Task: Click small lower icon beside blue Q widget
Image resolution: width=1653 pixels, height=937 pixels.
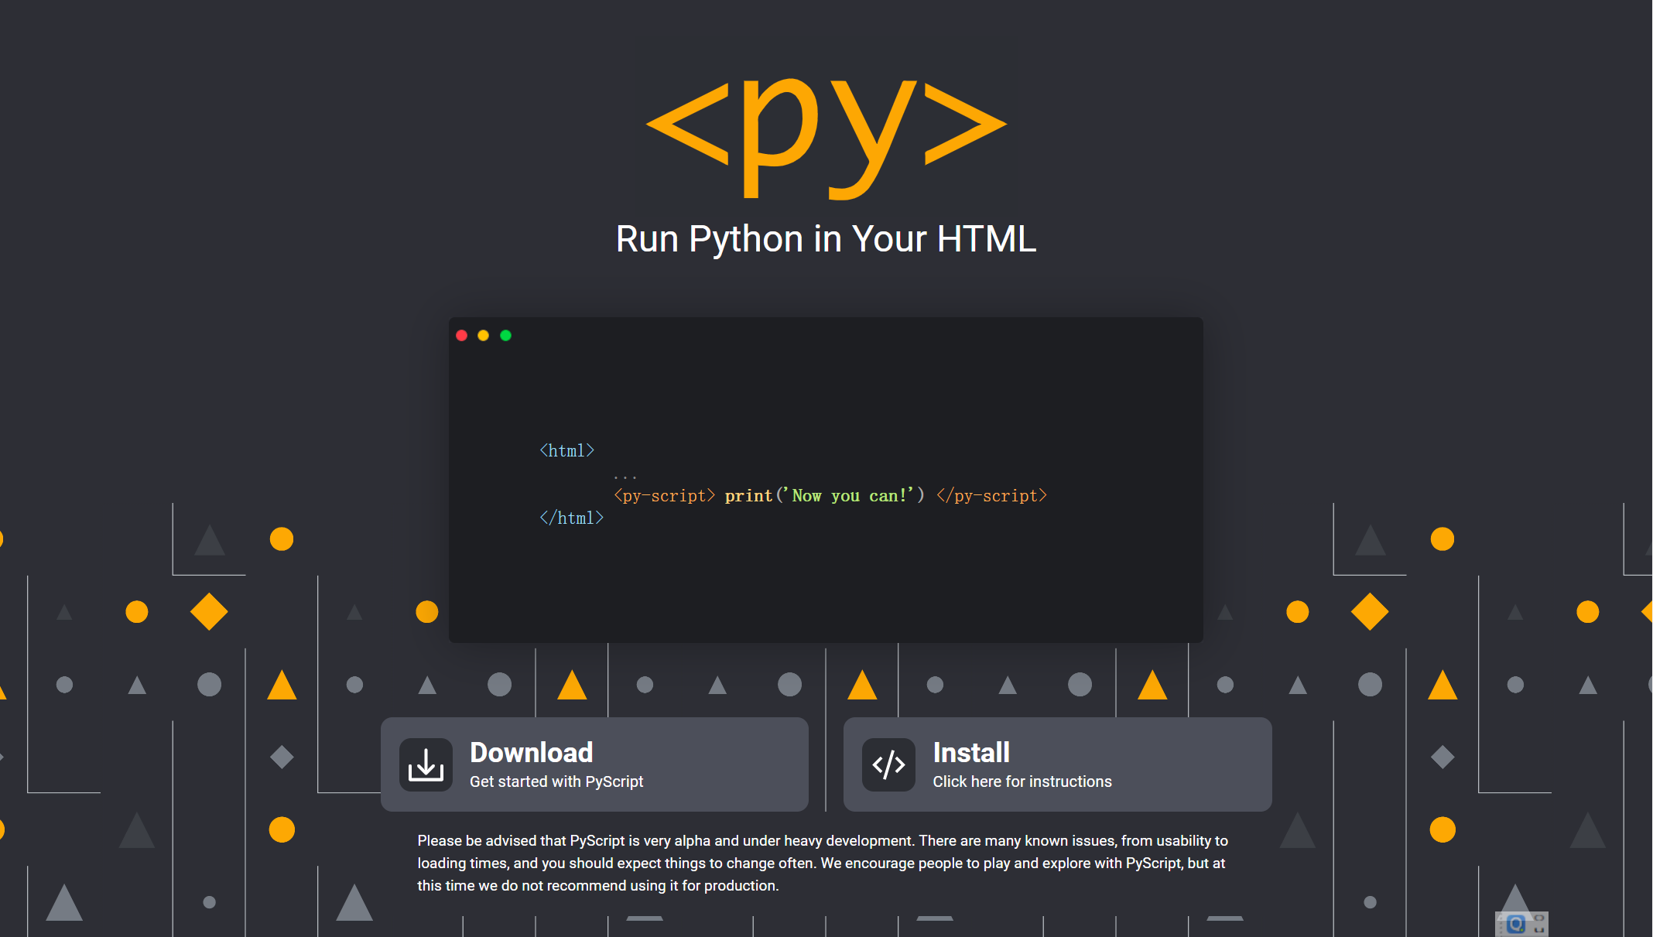Action: click(x=1539, y=930)
